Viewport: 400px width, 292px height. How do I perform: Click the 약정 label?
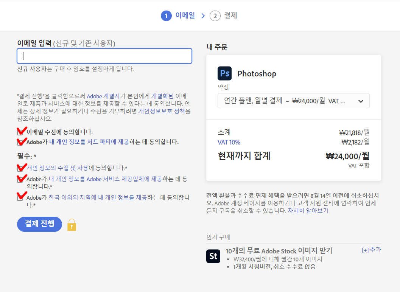(x=223, y=87)
